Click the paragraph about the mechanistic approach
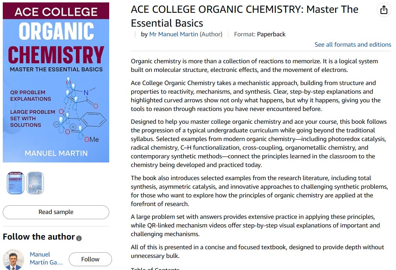Screen dimensions: 396x270 256,96
